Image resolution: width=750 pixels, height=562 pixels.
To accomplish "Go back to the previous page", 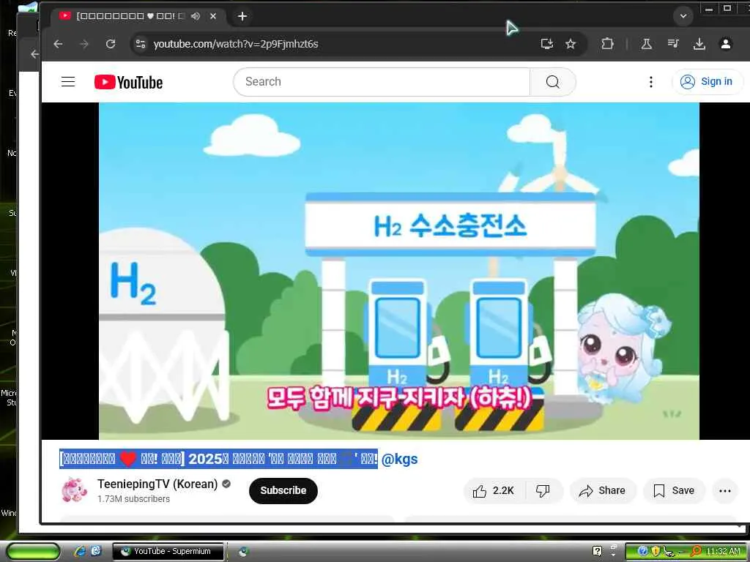I will [58, 44].
